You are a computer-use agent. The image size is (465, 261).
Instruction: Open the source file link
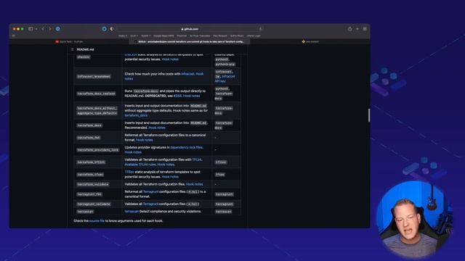tap(97, 220)
